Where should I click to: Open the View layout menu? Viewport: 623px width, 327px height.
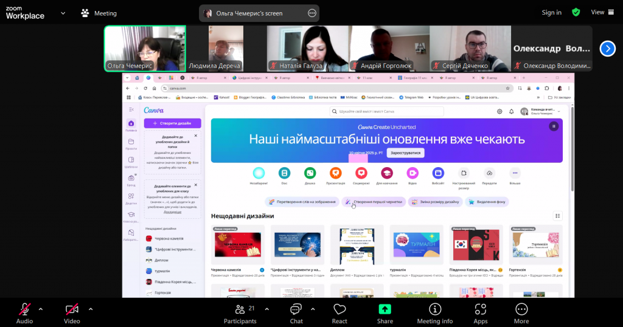(602, 12)
